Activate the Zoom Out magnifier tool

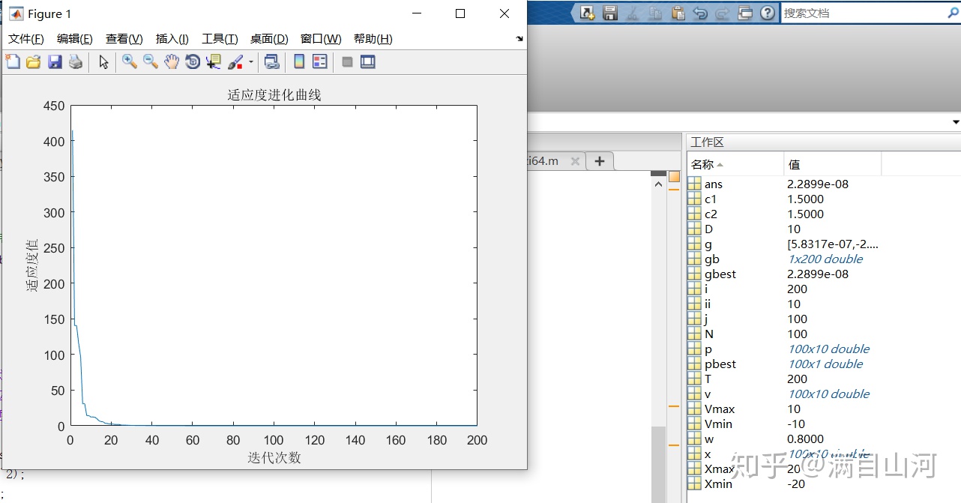coord(151,62)
